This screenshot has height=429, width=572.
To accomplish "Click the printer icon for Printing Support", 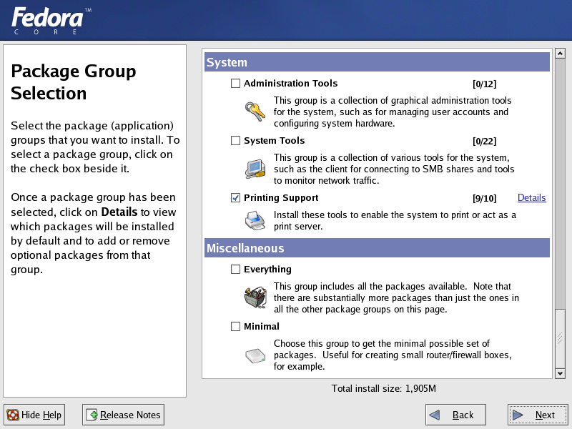I will [x=255, y=220].
